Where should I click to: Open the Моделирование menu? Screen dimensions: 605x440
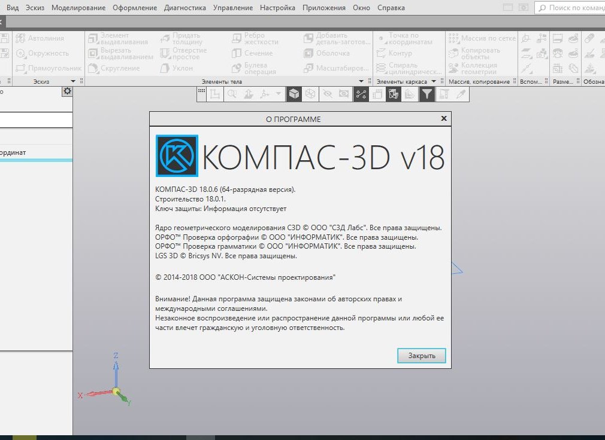[78, 8]
